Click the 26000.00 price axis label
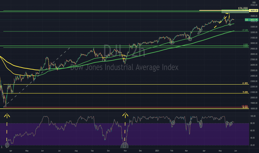Image resolution: width=259 pixels, height=153 pixels. [x=254, y=65]
